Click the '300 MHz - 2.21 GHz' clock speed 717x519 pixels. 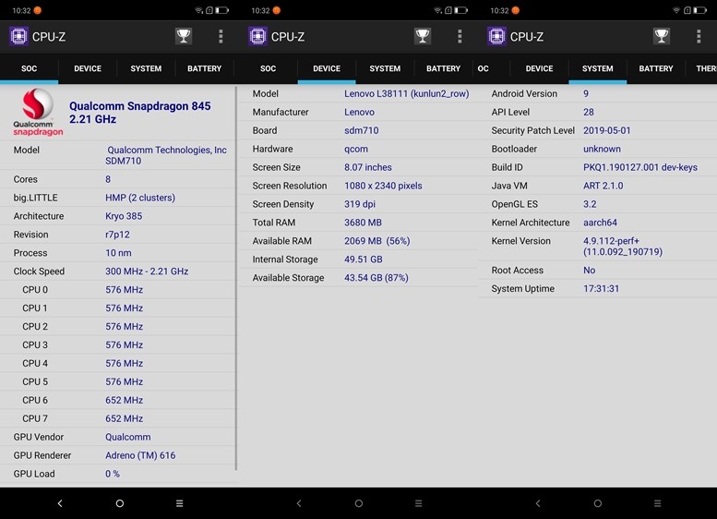coord(147,271)
